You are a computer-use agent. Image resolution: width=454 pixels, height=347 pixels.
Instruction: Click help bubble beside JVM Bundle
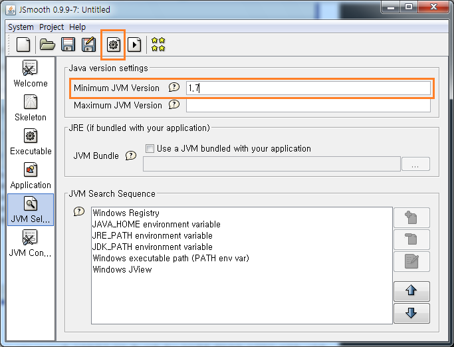(130, 156)
